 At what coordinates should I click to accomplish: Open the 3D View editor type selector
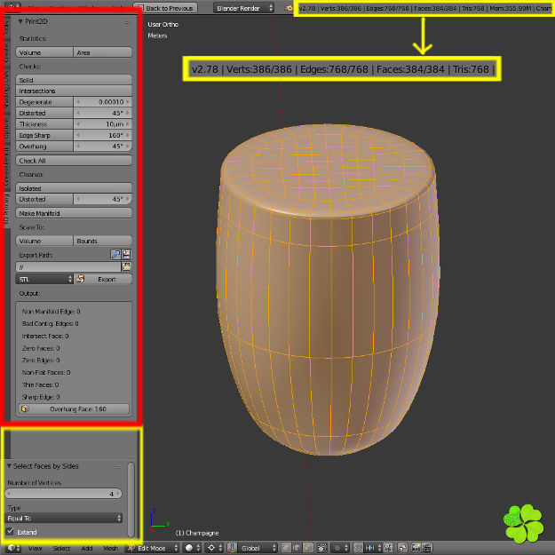coord(13,548)
